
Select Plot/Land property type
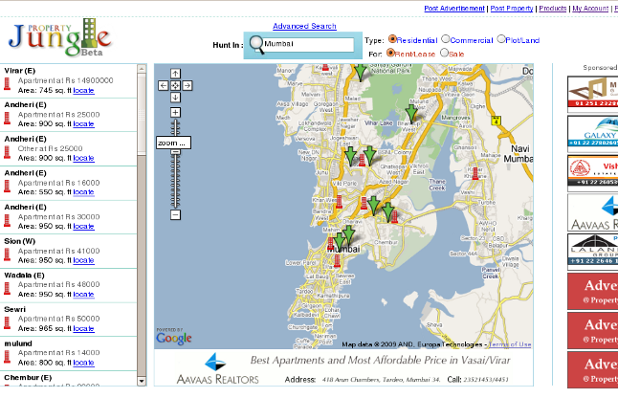501,40
